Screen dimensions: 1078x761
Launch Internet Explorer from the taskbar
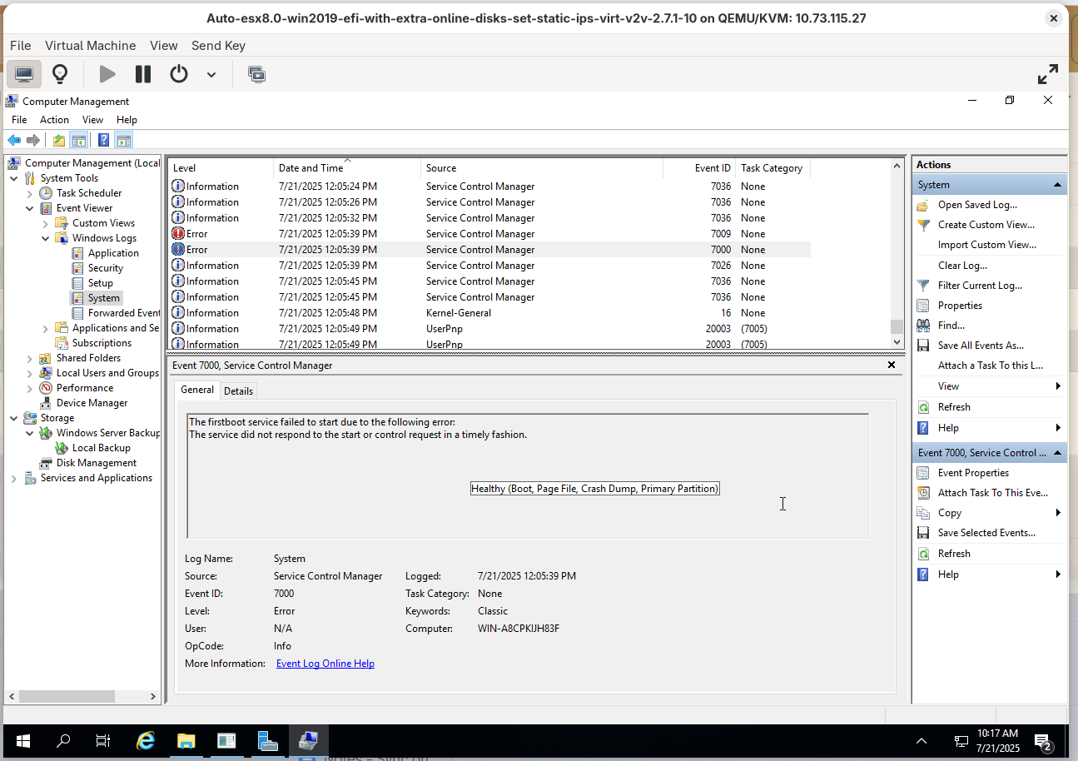pos(146,741)
